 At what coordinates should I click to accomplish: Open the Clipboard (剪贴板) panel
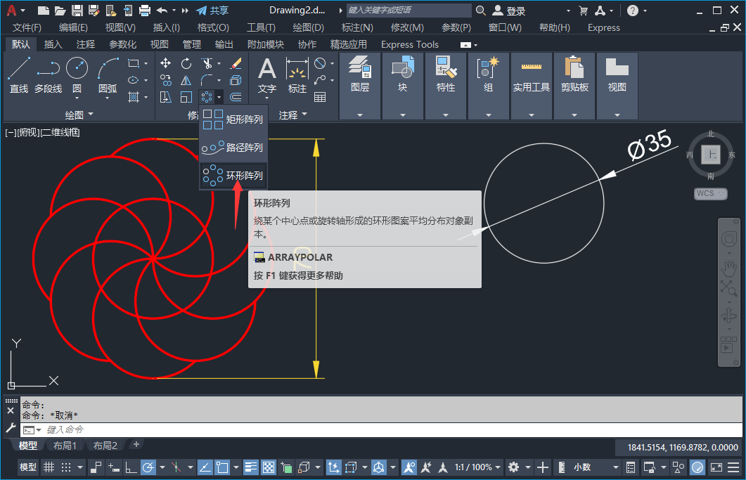[574, 86]
